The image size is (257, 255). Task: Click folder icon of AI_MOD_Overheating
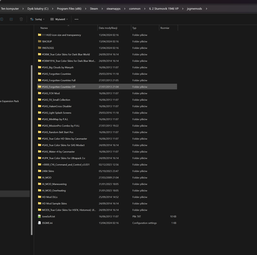coord(40,190)
